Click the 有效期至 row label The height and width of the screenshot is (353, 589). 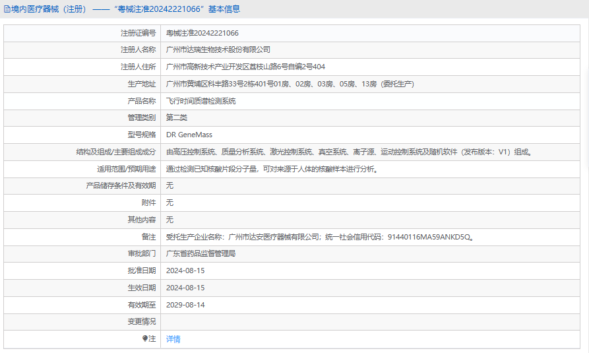click(142, 305)
